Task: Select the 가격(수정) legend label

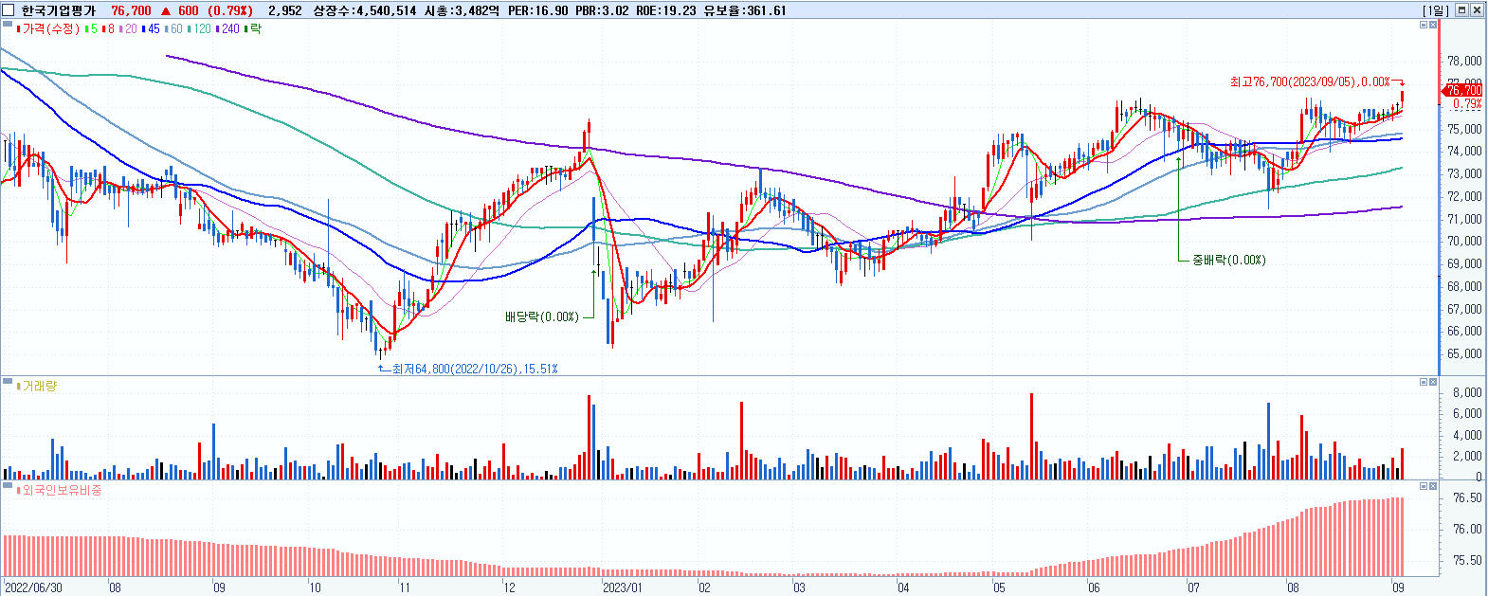Action: click(x=49, y=29)
